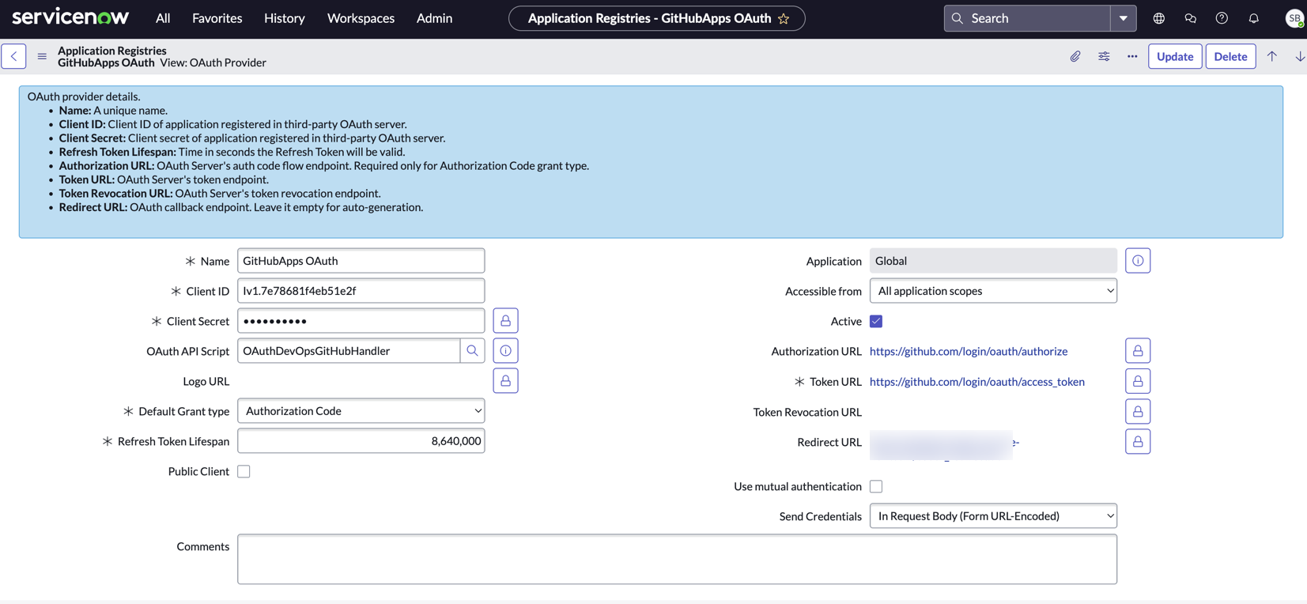This screenshot has height=604, width=1307.
Task: Expand the search scope dropdown arrow
Action: point(1123,18)
